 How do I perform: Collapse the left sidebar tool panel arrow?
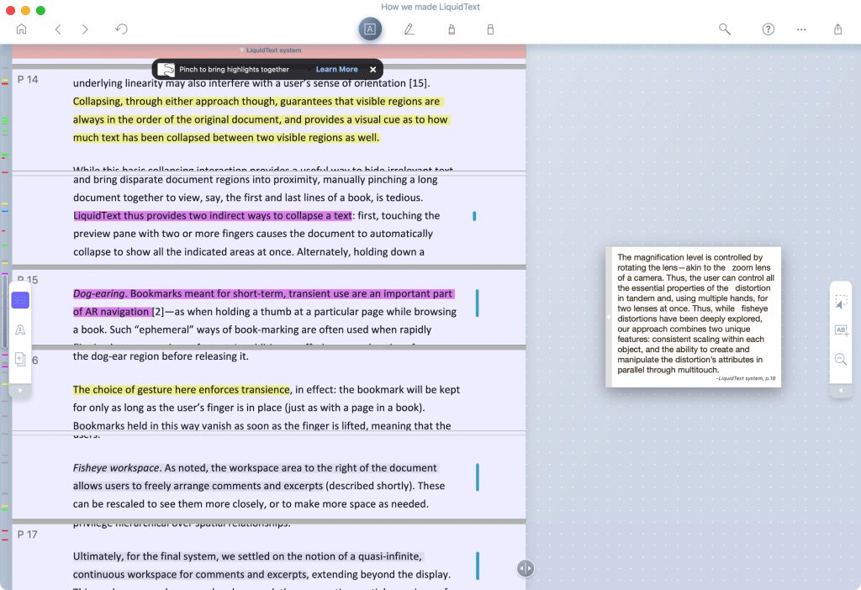tap(20, 390)
